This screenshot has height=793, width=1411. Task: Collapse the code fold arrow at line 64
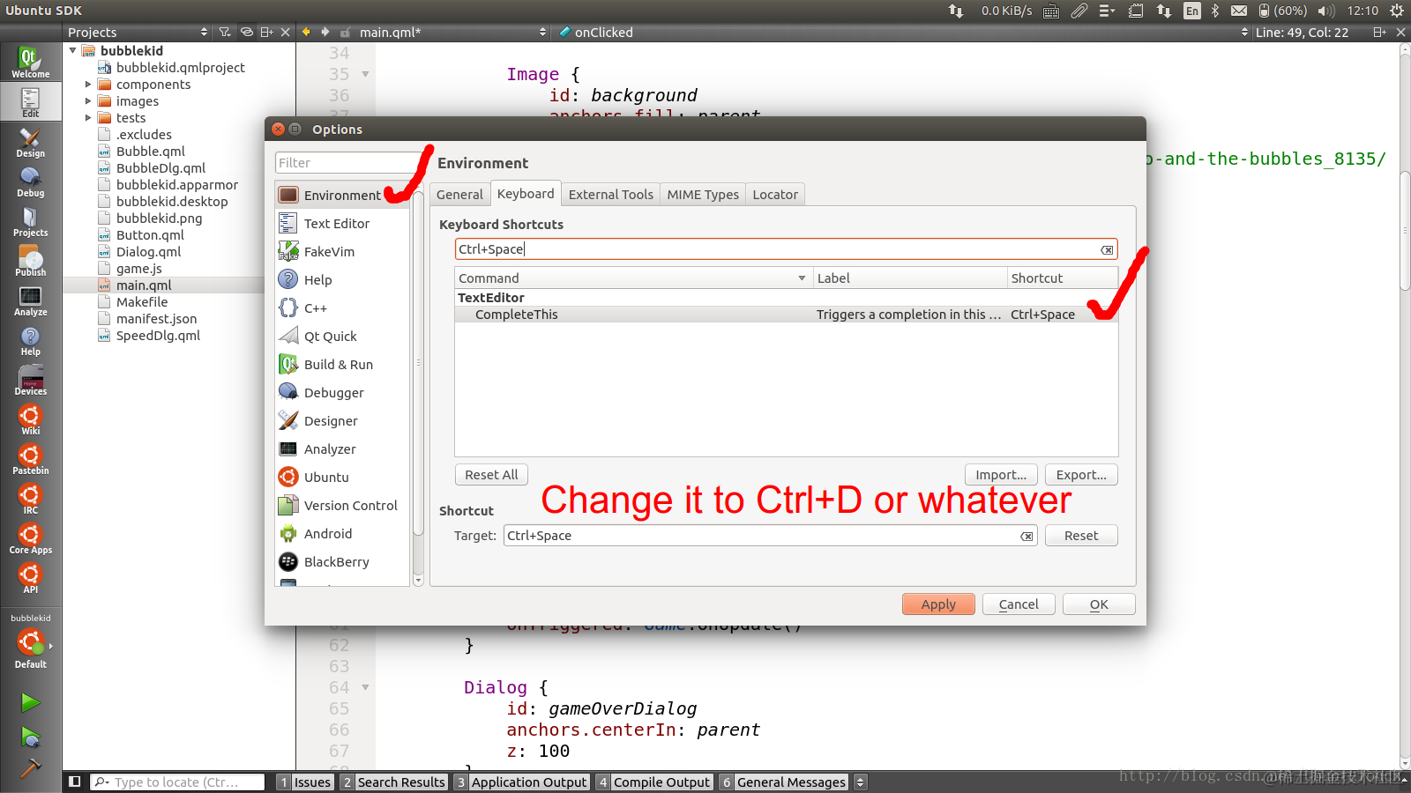click(365, 687)
